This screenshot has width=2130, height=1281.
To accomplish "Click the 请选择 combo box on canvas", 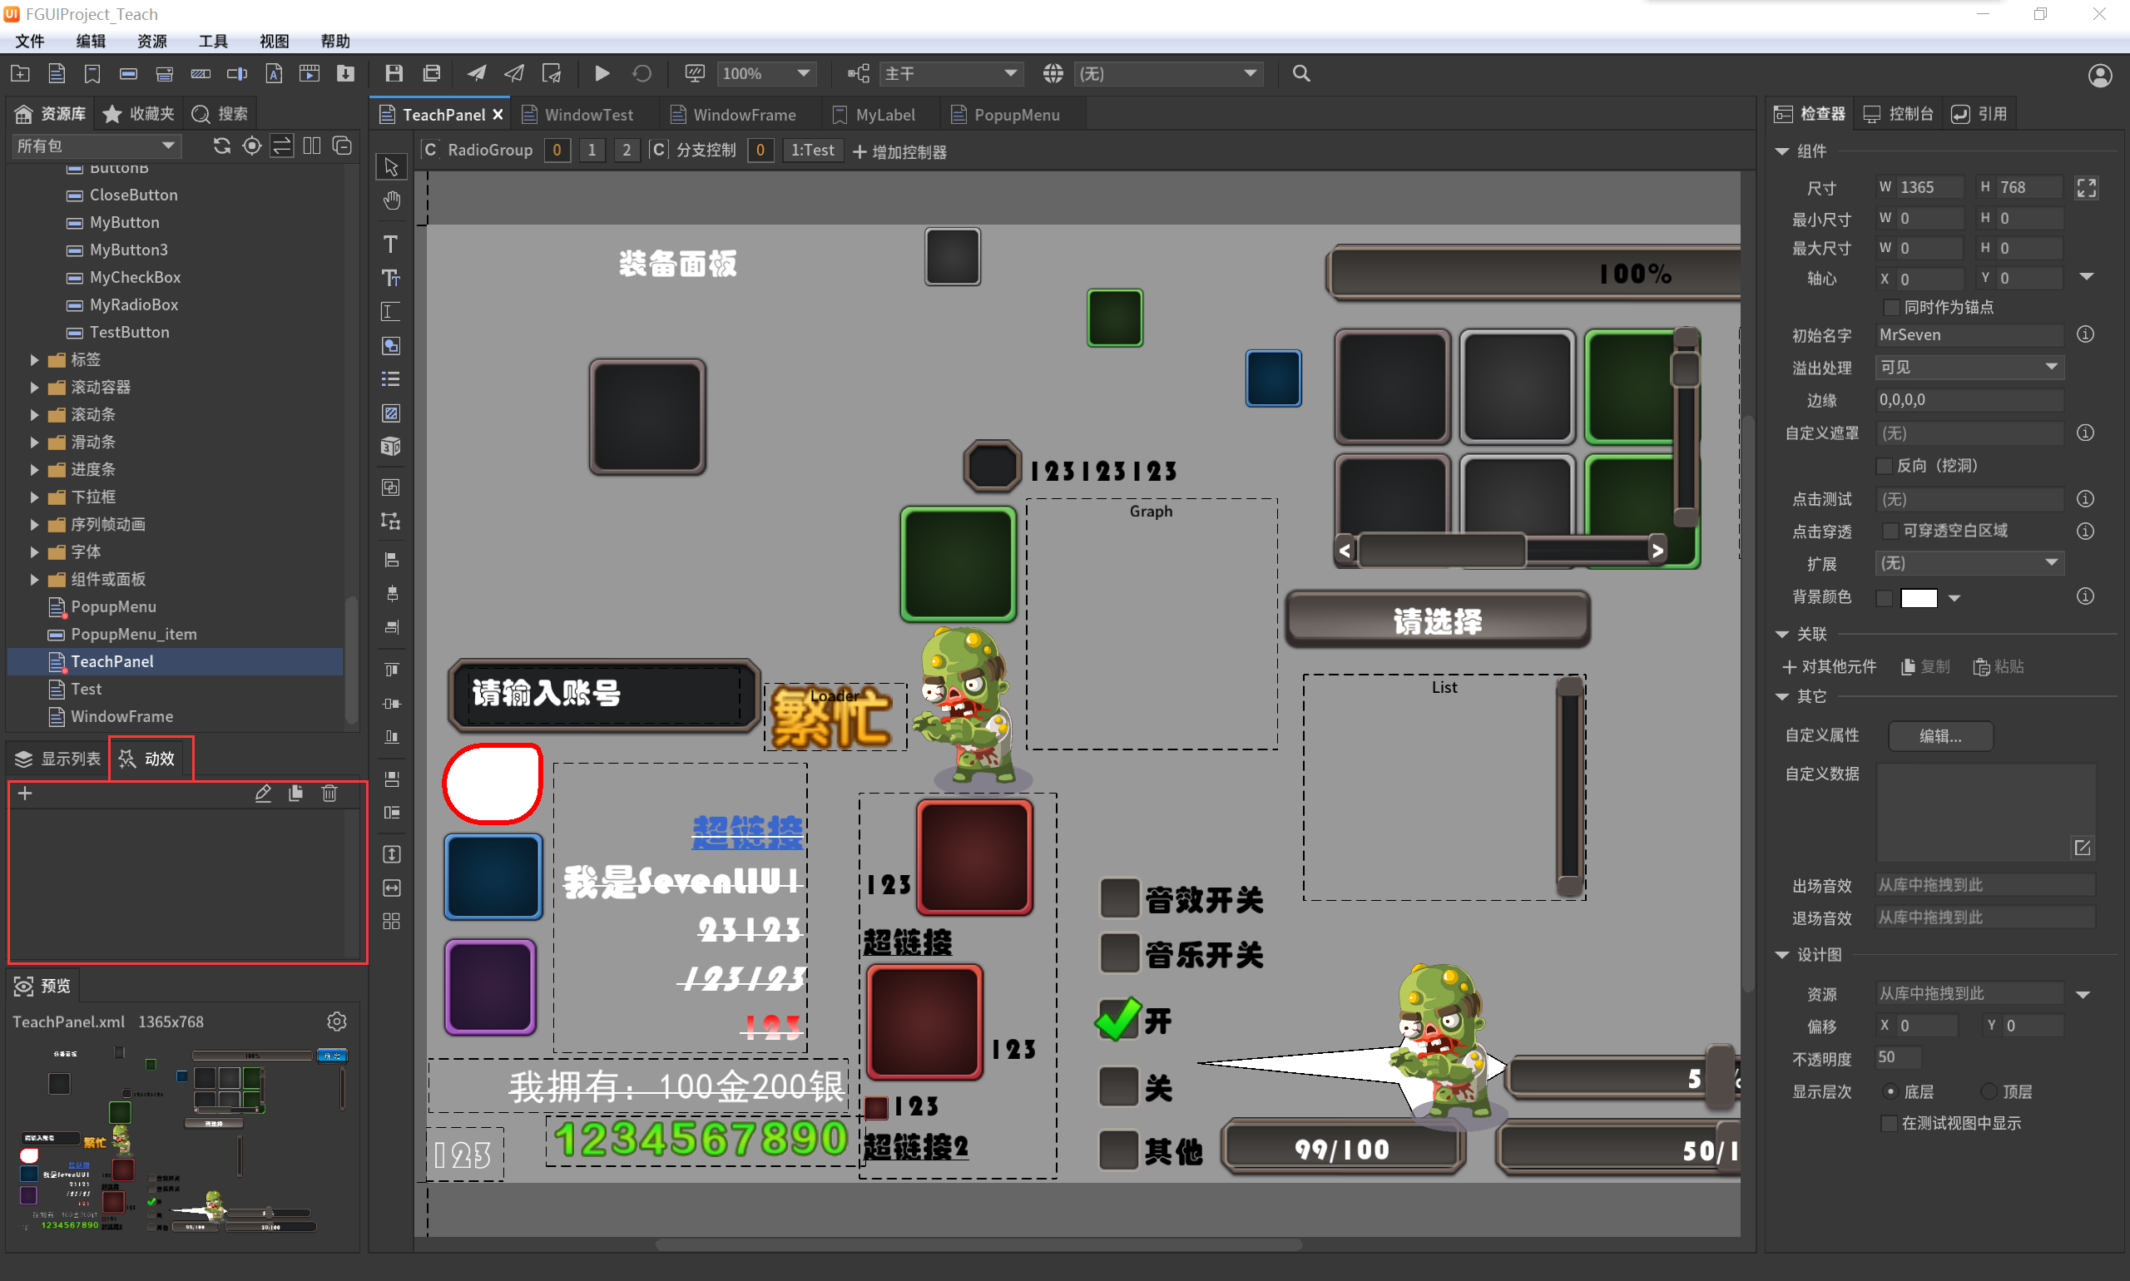I will 1438,620.
